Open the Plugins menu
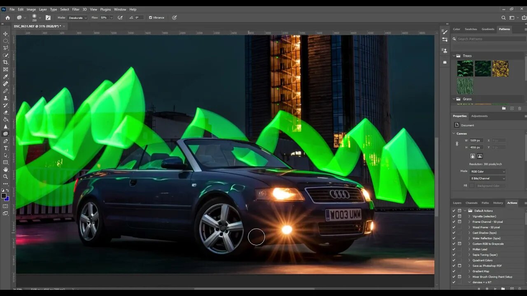Viewport: 527px width, 296px height. 105,9
